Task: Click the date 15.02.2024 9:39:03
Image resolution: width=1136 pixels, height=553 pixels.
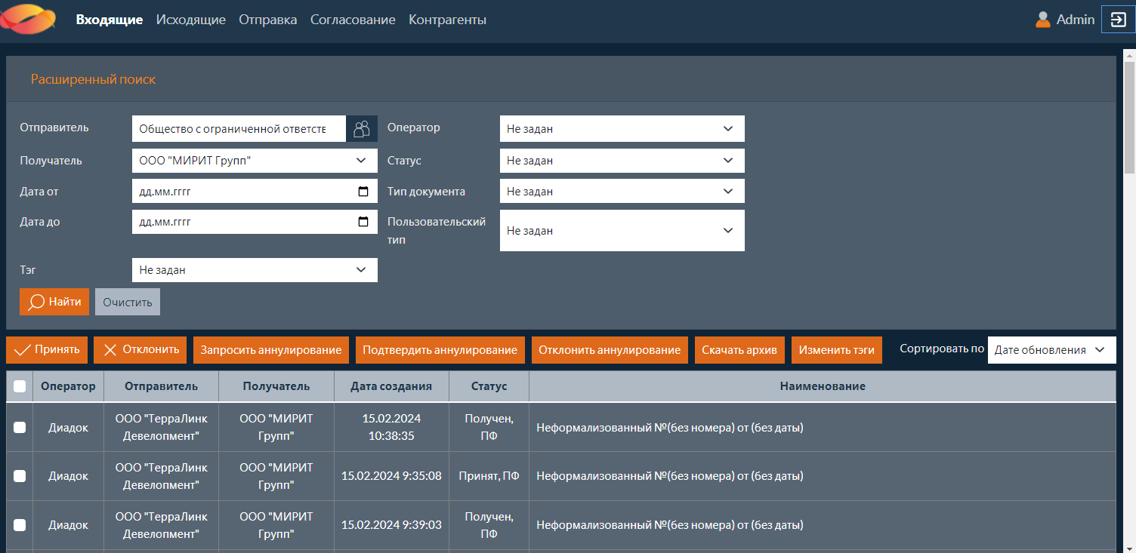Action: pyautogui.click(x=391, y=525)
